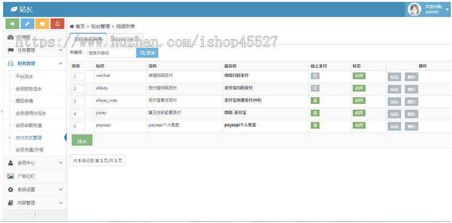The width and height of the screenshot is (452, 223).
Task: Click the home icon in the breadcrumb
Action: (x=72, y=27)
